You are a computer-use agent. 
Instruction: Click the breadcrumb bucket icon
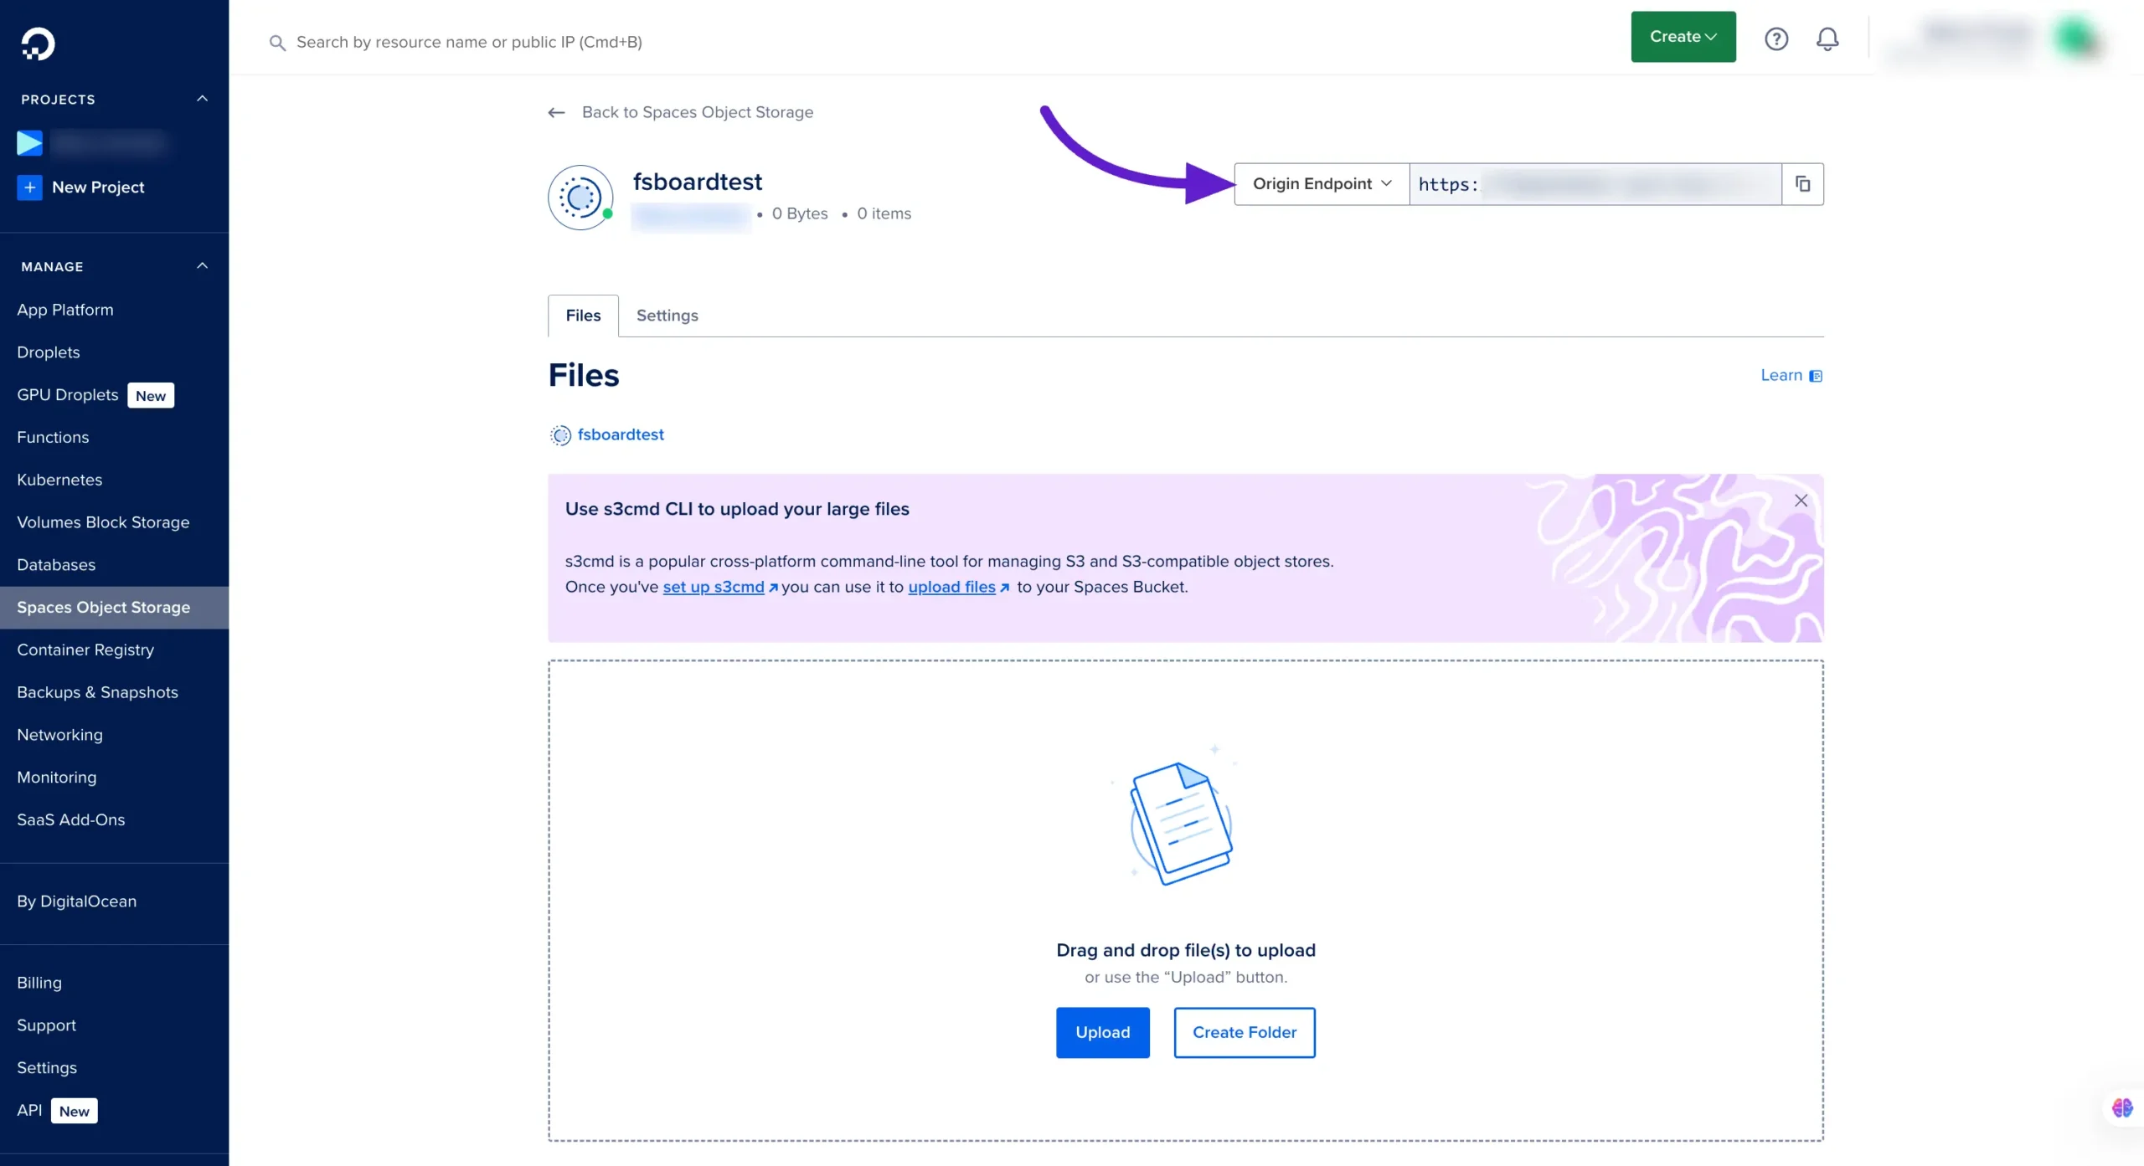point(560,435)
